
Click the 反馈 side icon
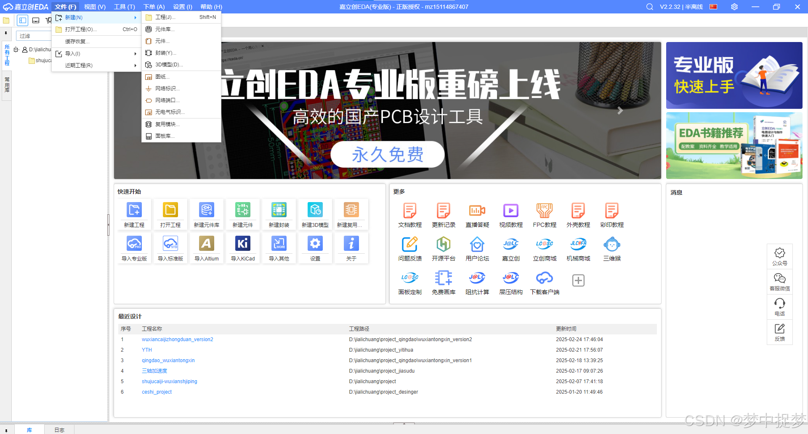(x=780, y=329)
